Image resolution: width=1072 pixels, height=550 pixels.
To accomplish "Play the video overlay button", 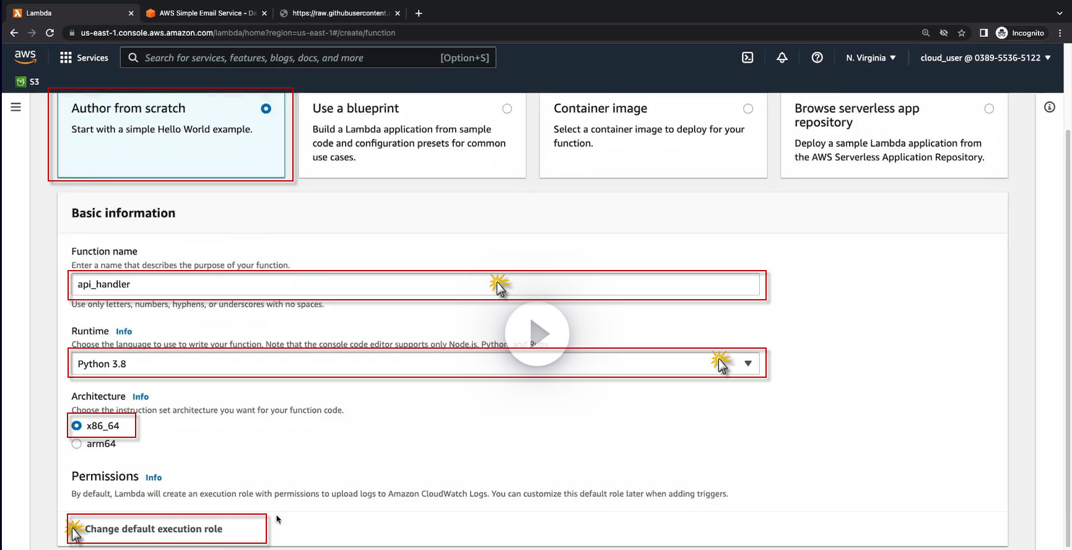I will tap(537, 334).
